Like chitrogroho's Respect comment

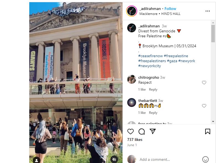click(204, 83)
